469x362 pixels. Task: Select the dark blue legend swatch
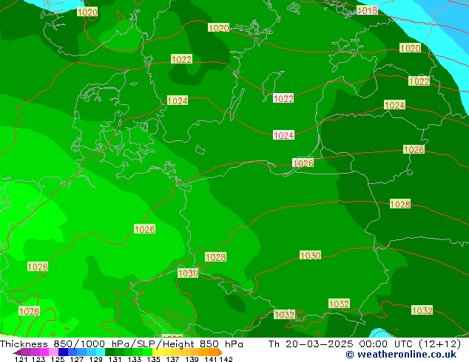click(63, 352)
